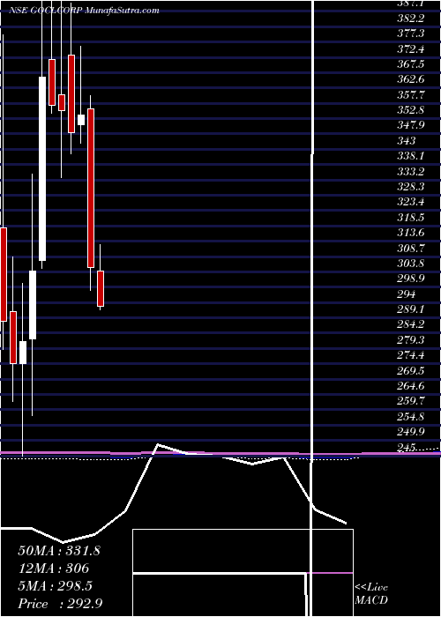
Task: Click the 367.5 price axis label
Action: [x=411, y=64]
